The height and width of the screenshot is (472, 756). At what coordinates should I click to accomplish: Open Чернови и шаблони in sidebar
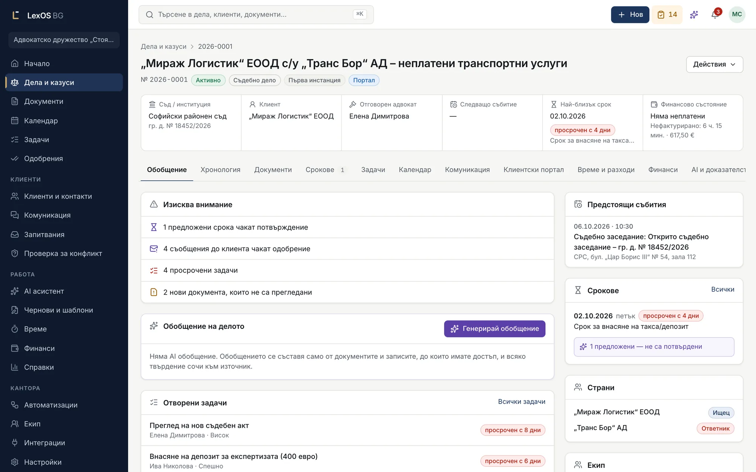[64, 310]
